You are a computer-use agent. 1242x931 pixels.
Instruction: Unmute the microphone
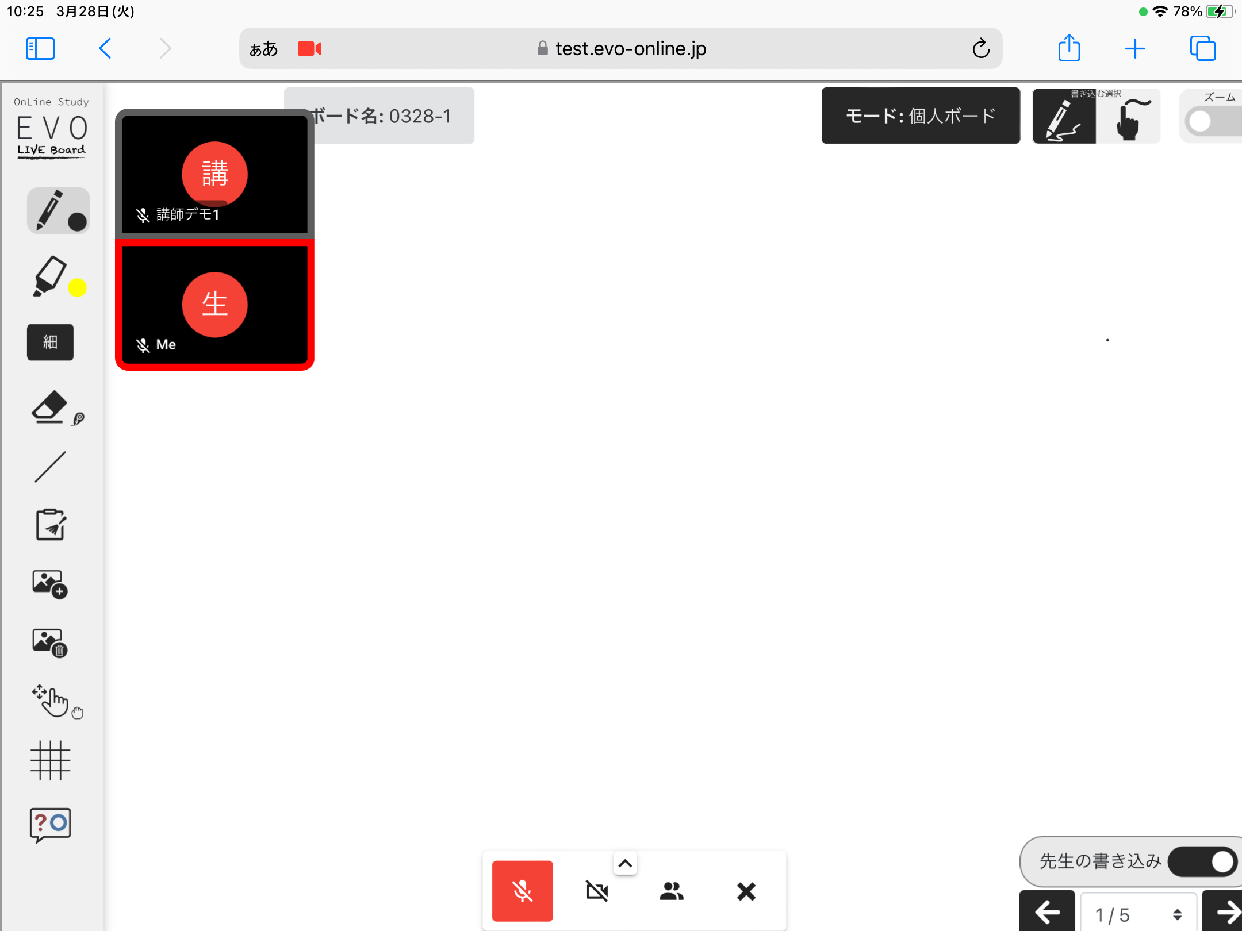pyautogui.click(x=522, y=891)
